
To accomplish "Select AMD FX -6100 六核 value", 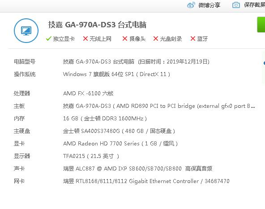I will [x=88, y=93].
